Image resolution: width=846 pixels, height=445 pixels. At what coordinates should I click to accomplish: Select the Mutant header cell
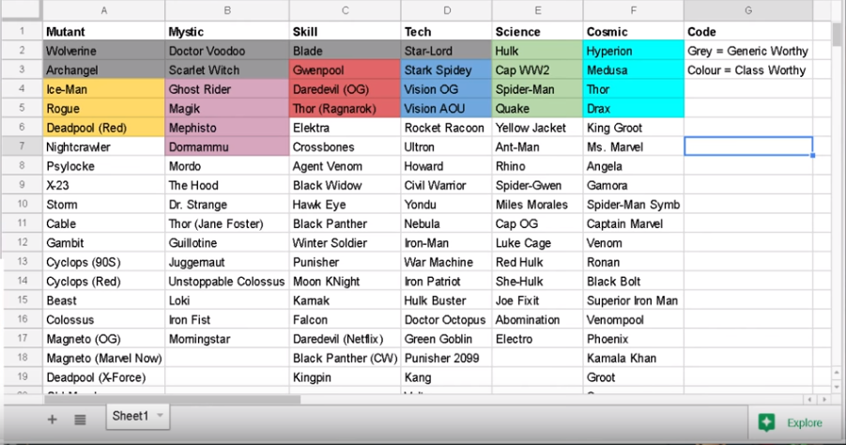[x=104, y=31]
